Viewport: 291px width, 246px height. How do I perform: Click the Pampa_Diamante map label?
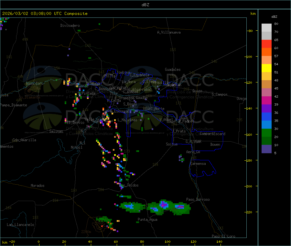(14, 105)
